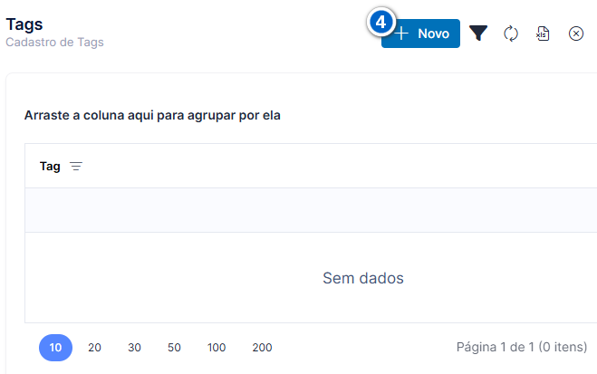This screenshot has height=374, width=597.
Task: Close the Tags screen with circled X
Action: pos(576,34)
